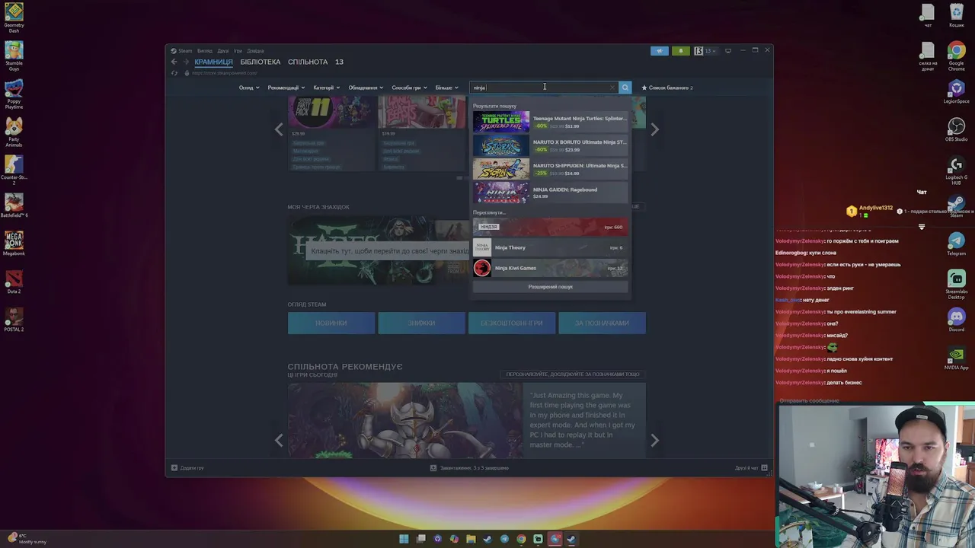Open the Список бажаного wishlist link
The height and width of the screenshot is (548, 975).
point(668,88)
